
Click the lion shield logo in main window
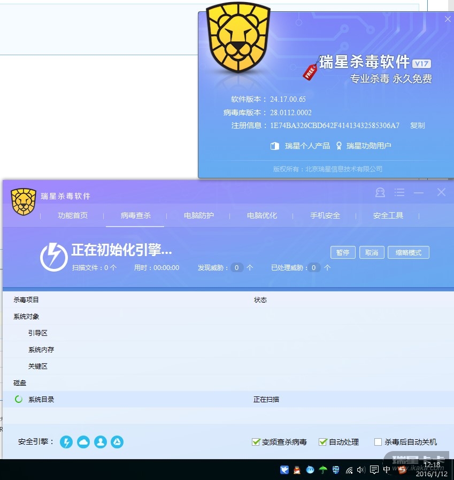[24, 201]
